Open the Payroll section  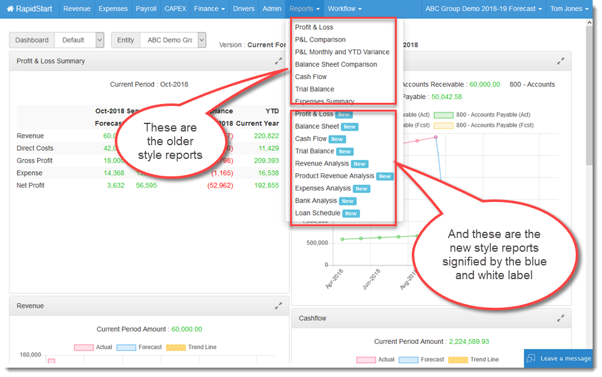146,9
